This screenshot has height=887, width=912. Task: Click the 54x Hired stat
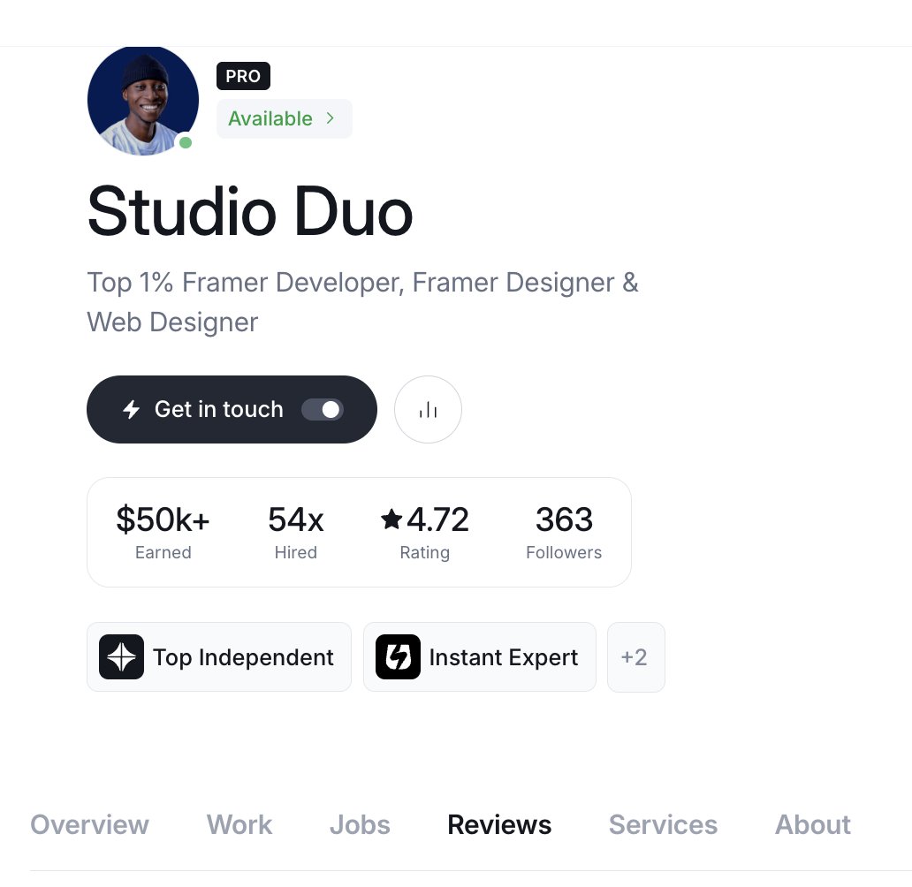pyautogui.click(x=295, y=532)
